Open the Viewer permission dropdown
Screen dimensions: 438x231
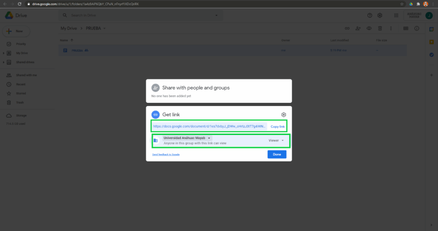click(x=276, y=140)
